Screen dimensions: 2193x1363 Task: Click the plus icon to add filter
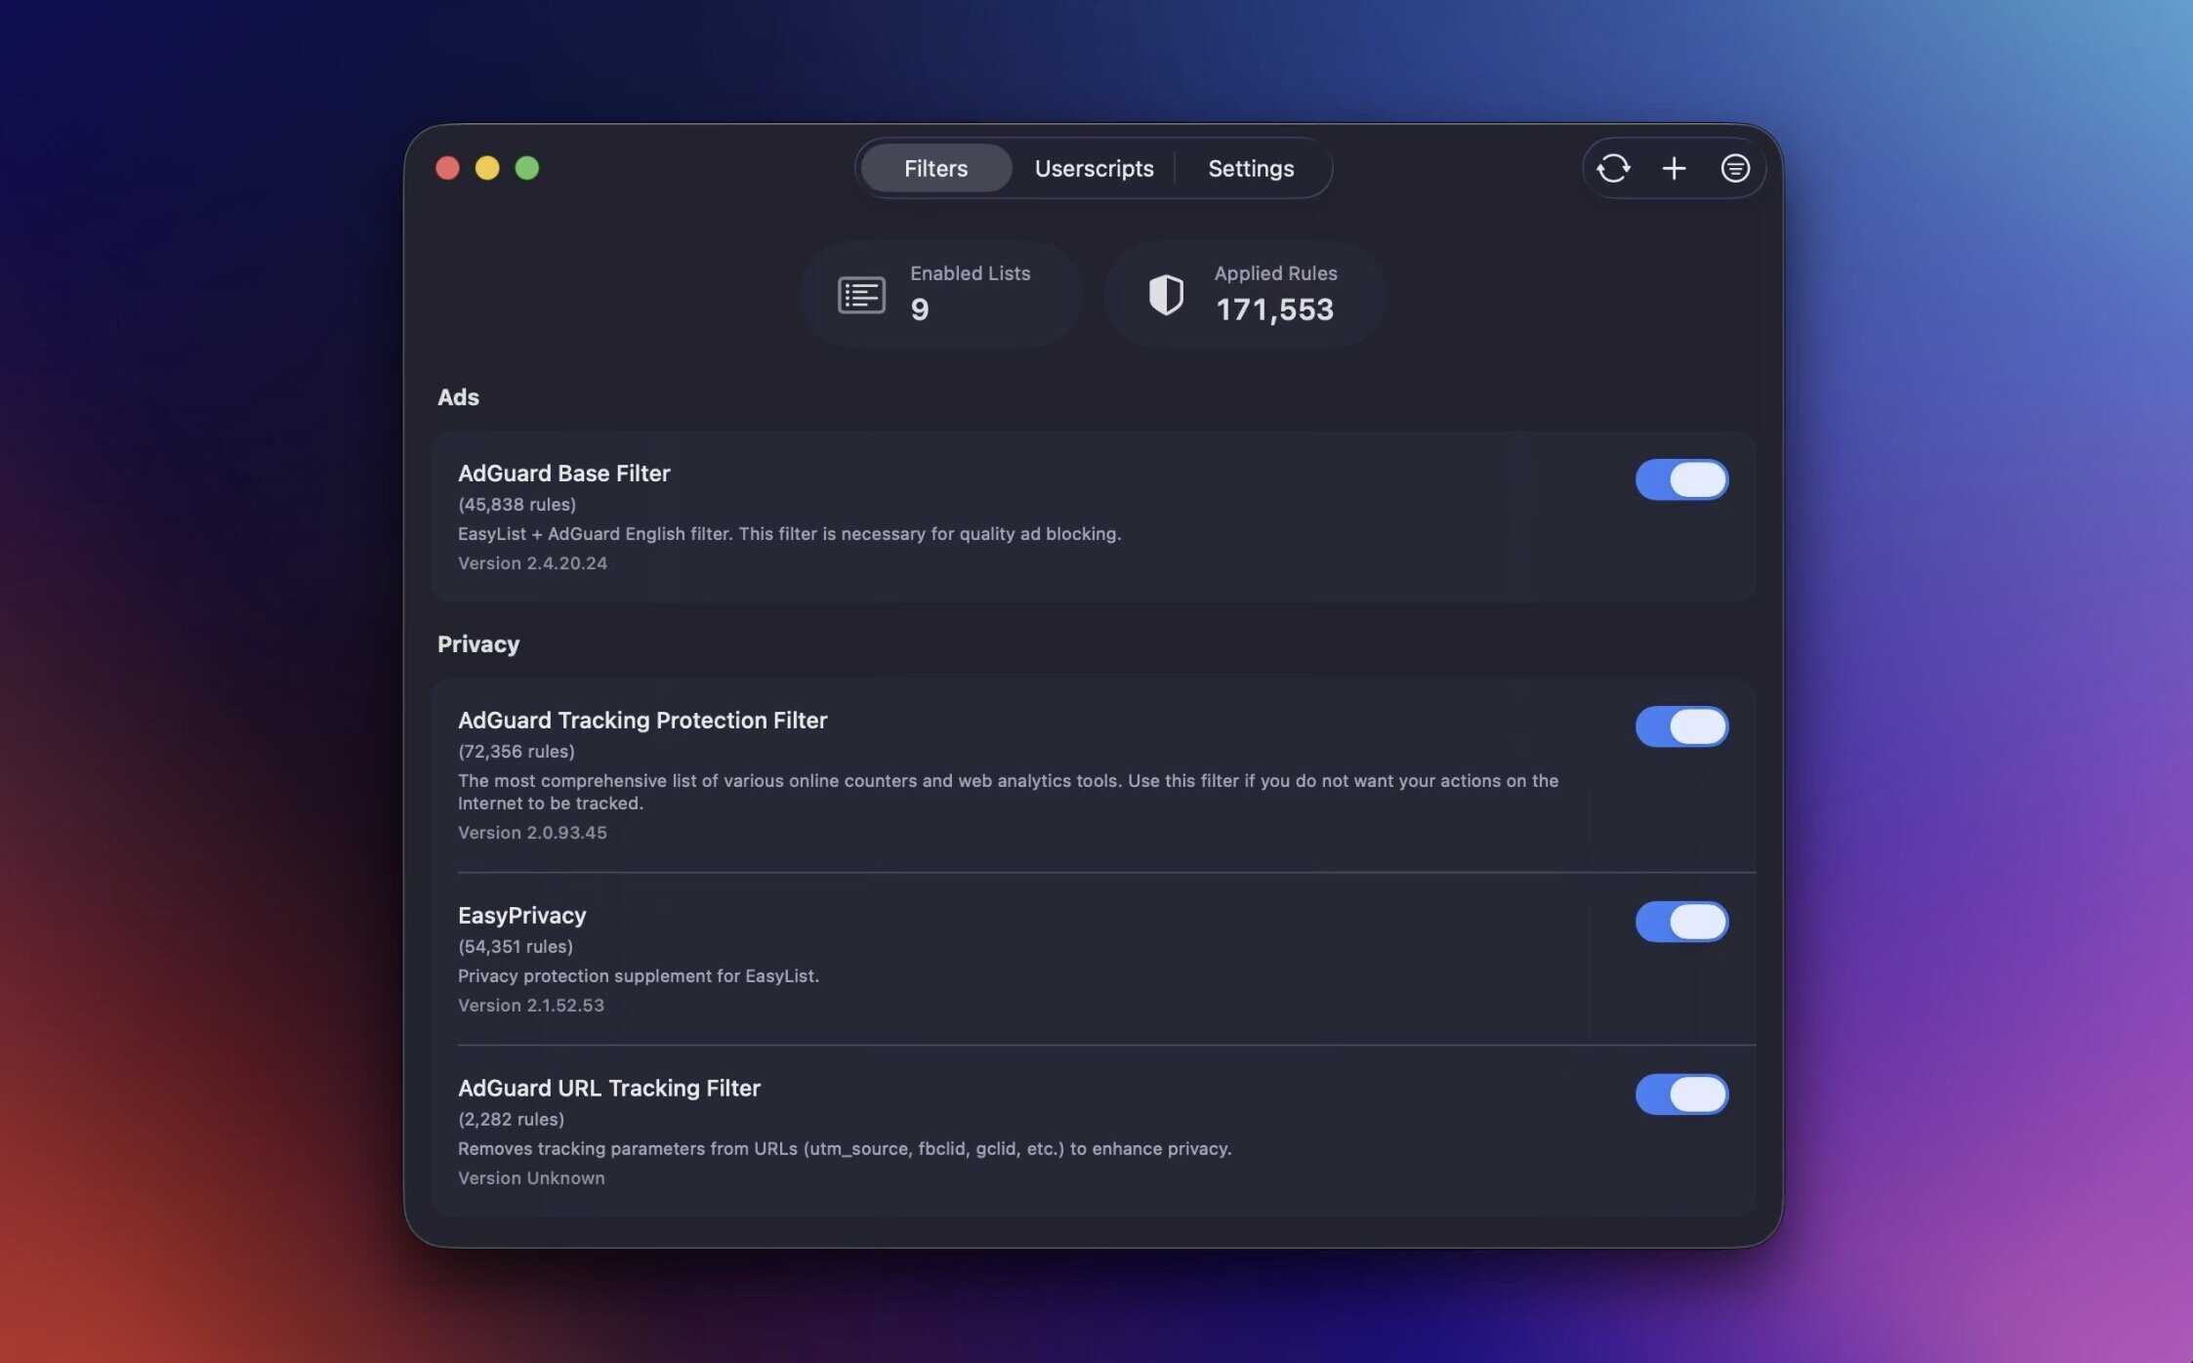click(x=1674, y=169)
